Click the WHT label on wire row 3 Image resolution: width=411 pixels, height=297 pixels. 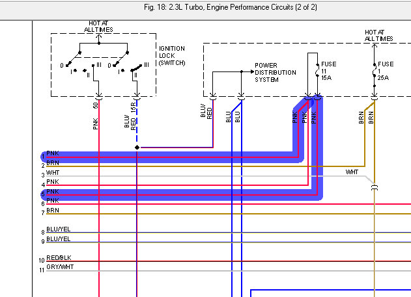pyautogui.click(x=52, y=173)
